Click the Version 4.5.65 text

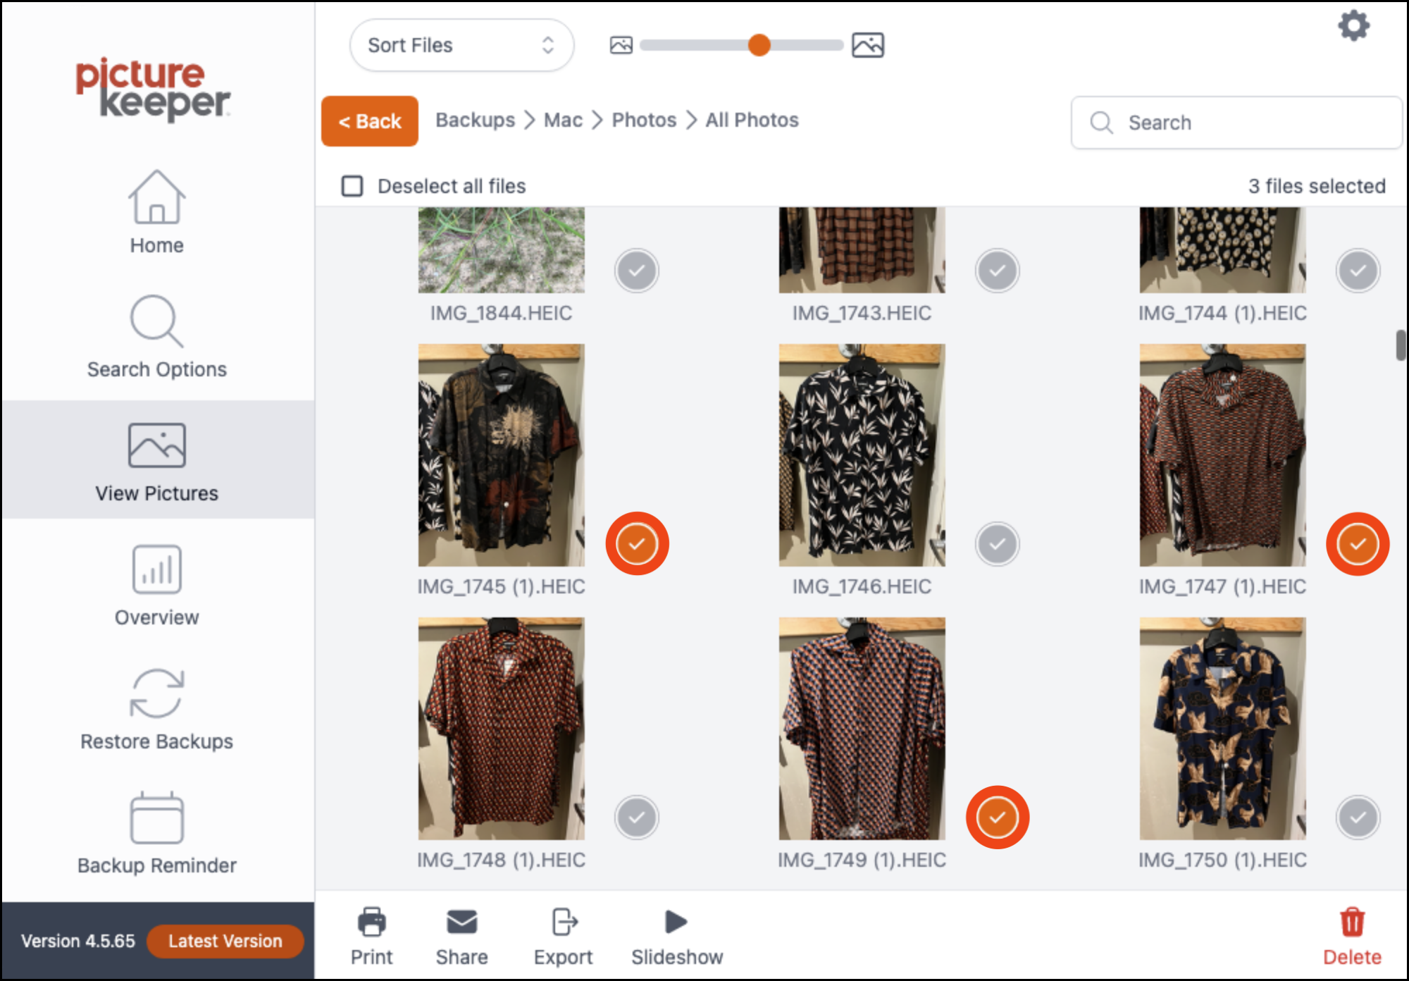click(78, 941)
